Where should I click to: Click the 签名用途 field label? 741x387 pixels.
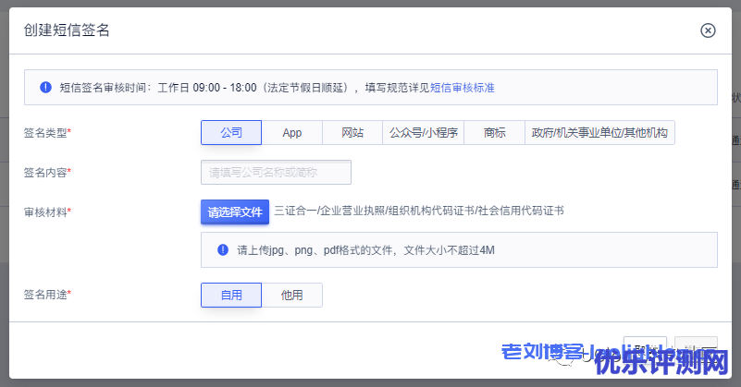pyautogui.click(x=47, y=295)
